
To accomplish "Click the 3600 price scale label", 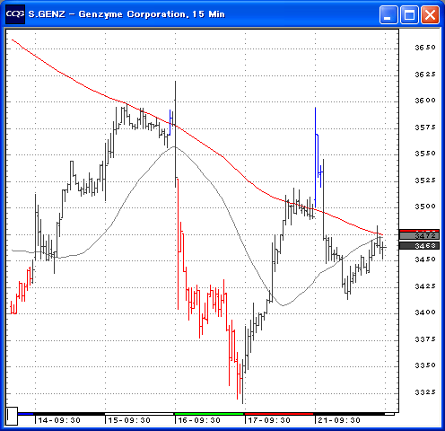I will tap(425, 101).
